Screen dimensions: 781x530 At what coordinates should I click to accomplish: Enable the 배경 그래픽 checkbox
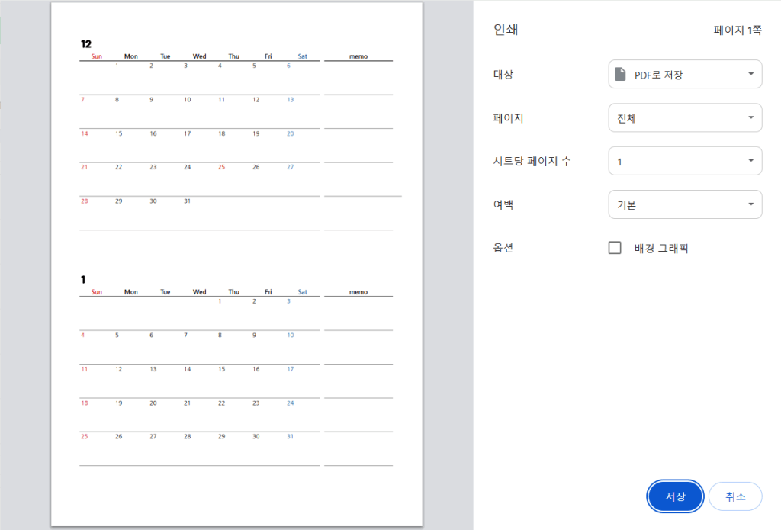point(615,248)
